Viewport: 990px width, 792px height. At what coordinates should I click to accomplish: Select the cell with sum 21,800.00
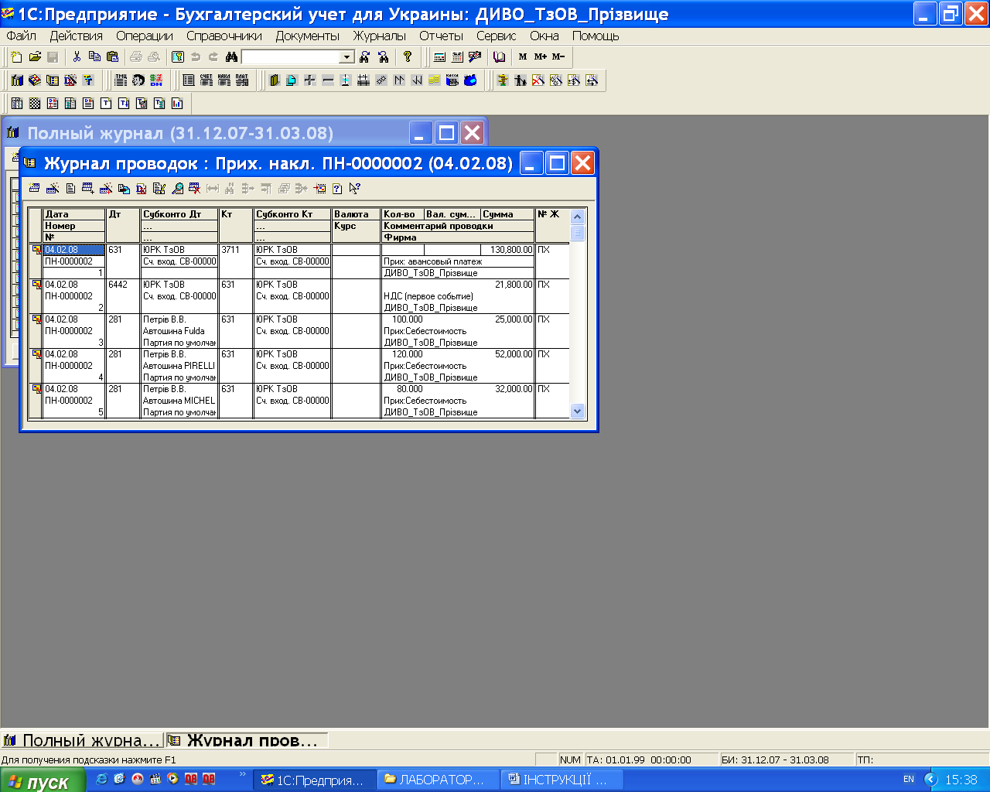(x=507, y=285)
